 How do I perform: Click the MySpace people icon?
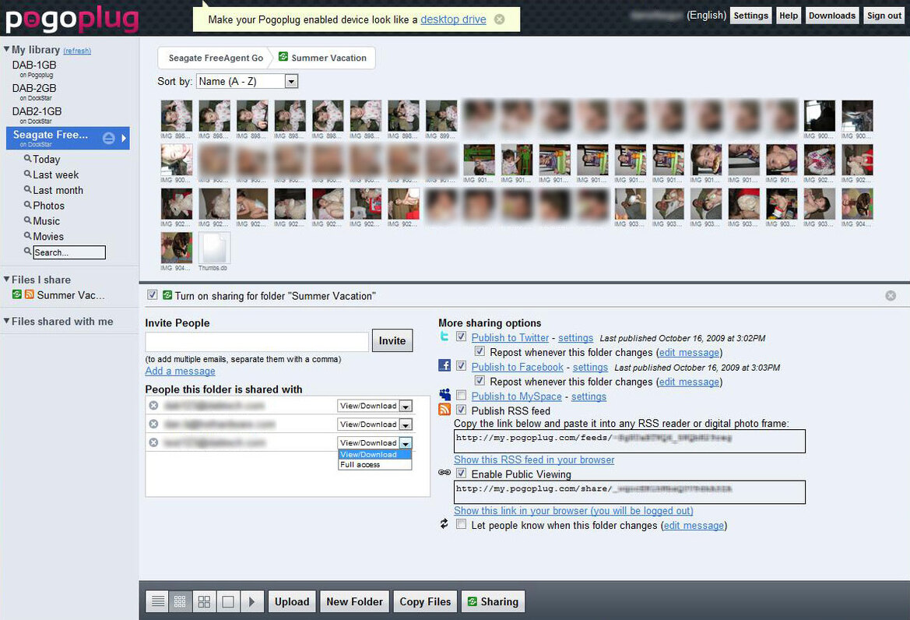[x=445, y=395]
